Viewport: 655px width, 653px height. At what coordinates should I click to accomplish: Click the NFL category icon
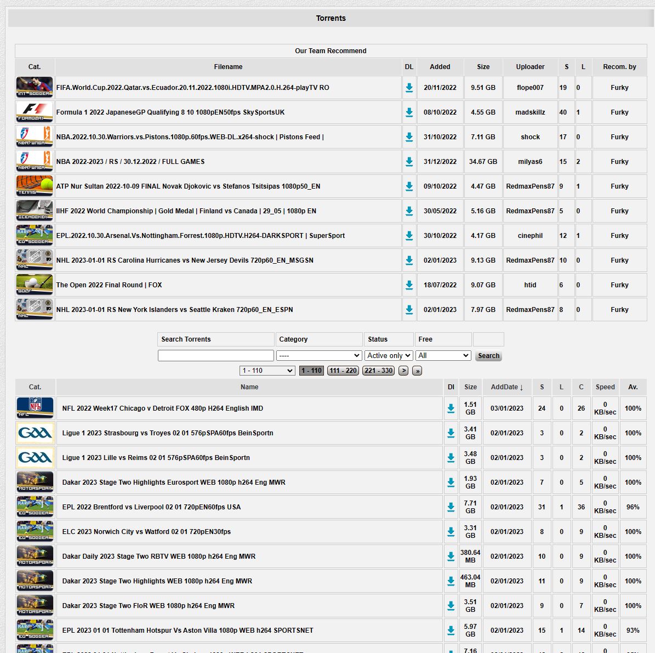[x=35, y=408]
